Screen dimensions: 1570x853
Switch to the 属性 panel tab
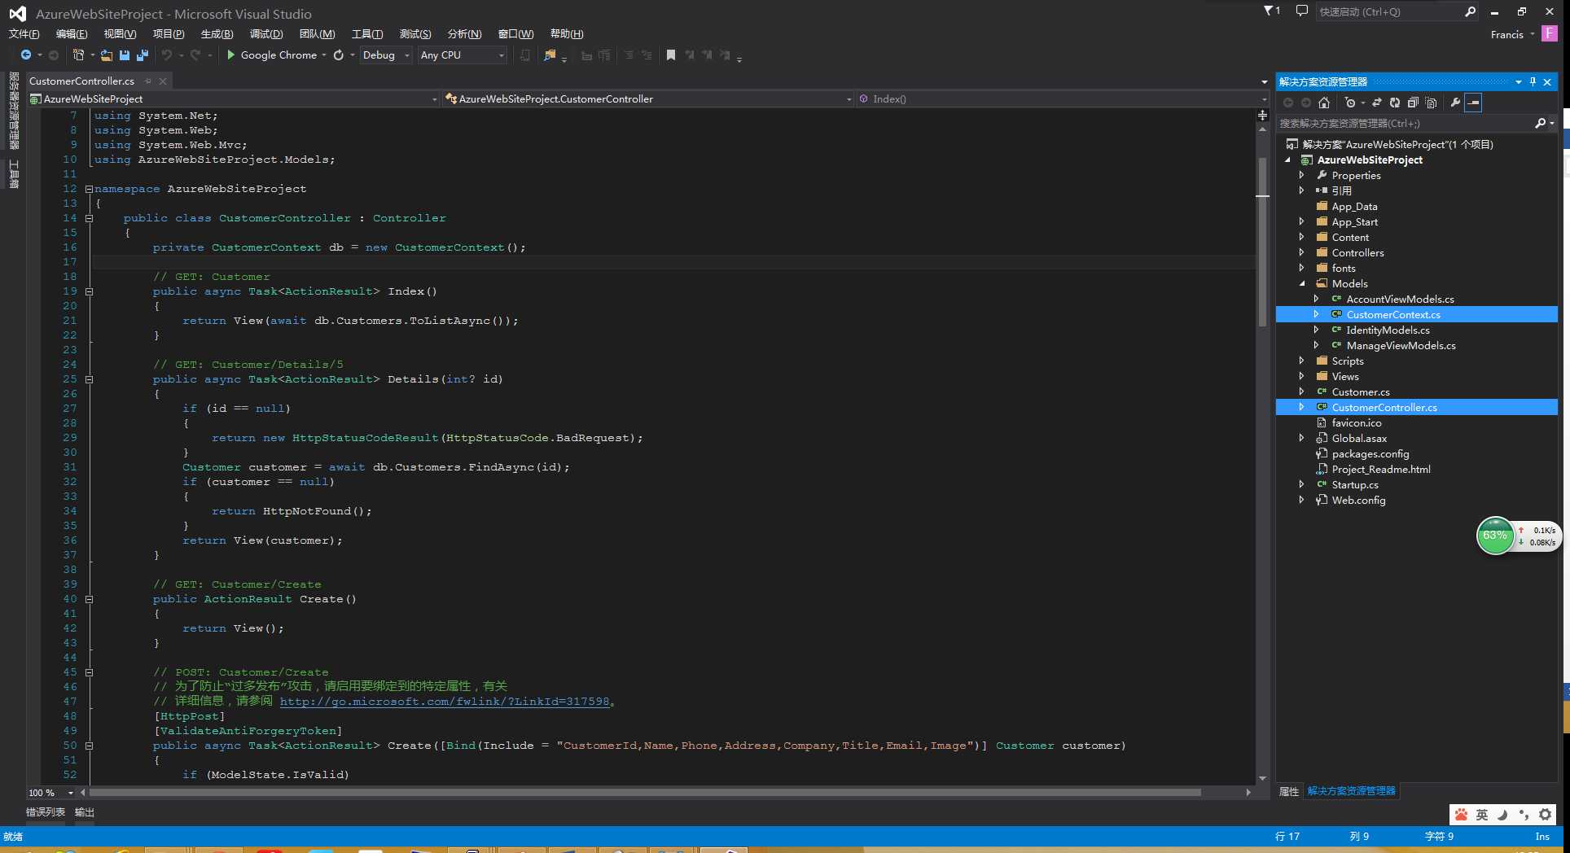pos(1289,791)
